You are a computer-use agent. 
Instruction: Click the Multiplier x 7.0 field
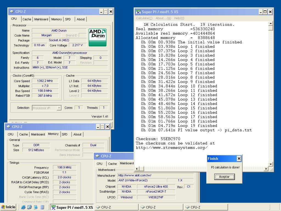[x=45, y=86]
